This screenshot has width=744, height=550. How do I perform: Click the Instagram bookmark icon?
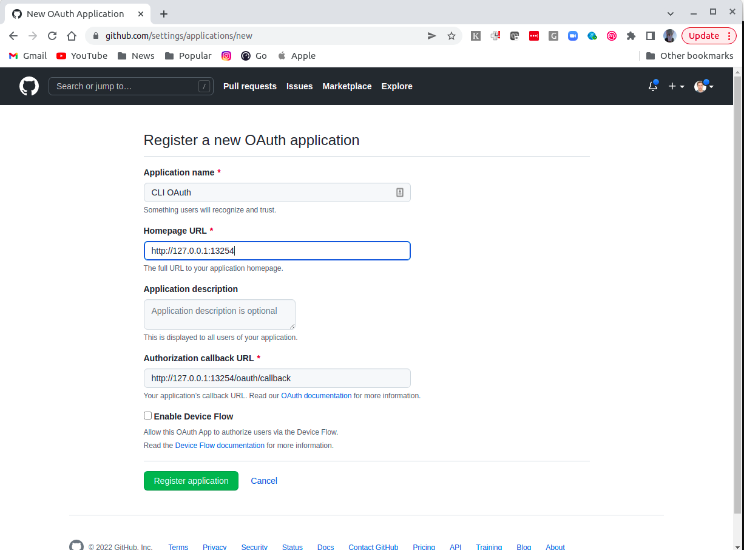(x=226, y=56)
